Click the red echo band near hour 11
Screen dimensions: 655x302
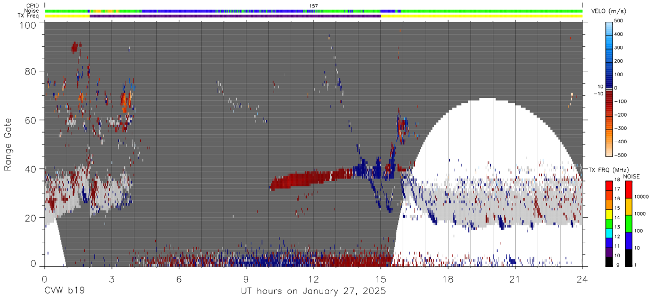[312, 179]
